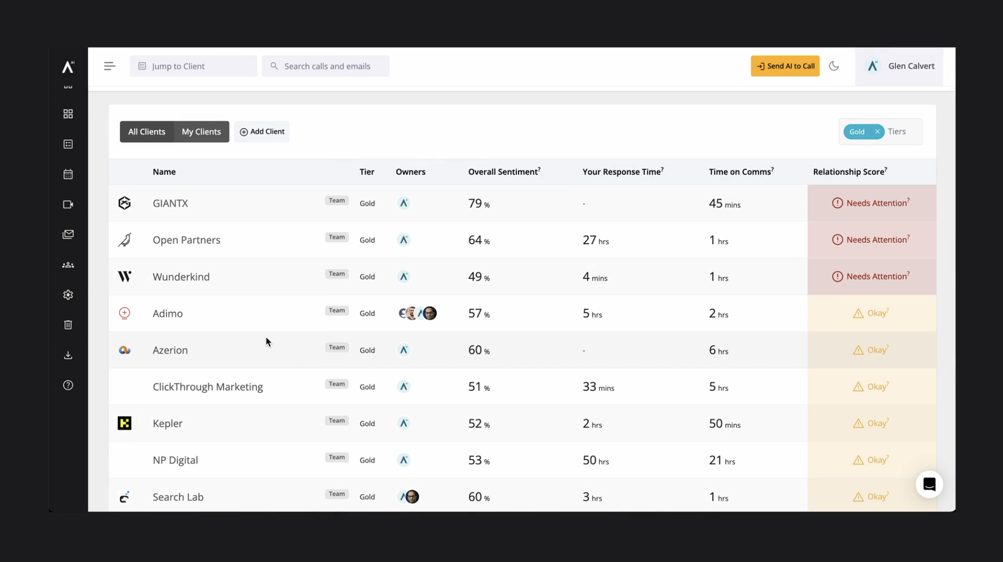This screenshot has width=1003, height=562.
Task: Toggle dark mode moon icon
Action: [x=834, y=66]
